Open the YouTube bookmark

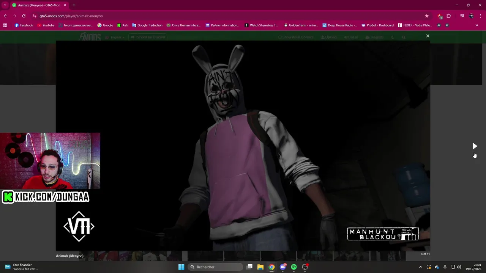[x=46, y=25]
